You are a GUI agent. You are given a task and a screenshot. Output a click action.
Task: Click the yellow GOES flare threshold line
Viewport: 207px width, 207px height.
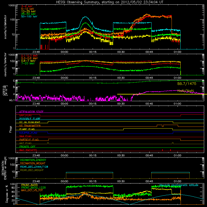coord(162,94)
